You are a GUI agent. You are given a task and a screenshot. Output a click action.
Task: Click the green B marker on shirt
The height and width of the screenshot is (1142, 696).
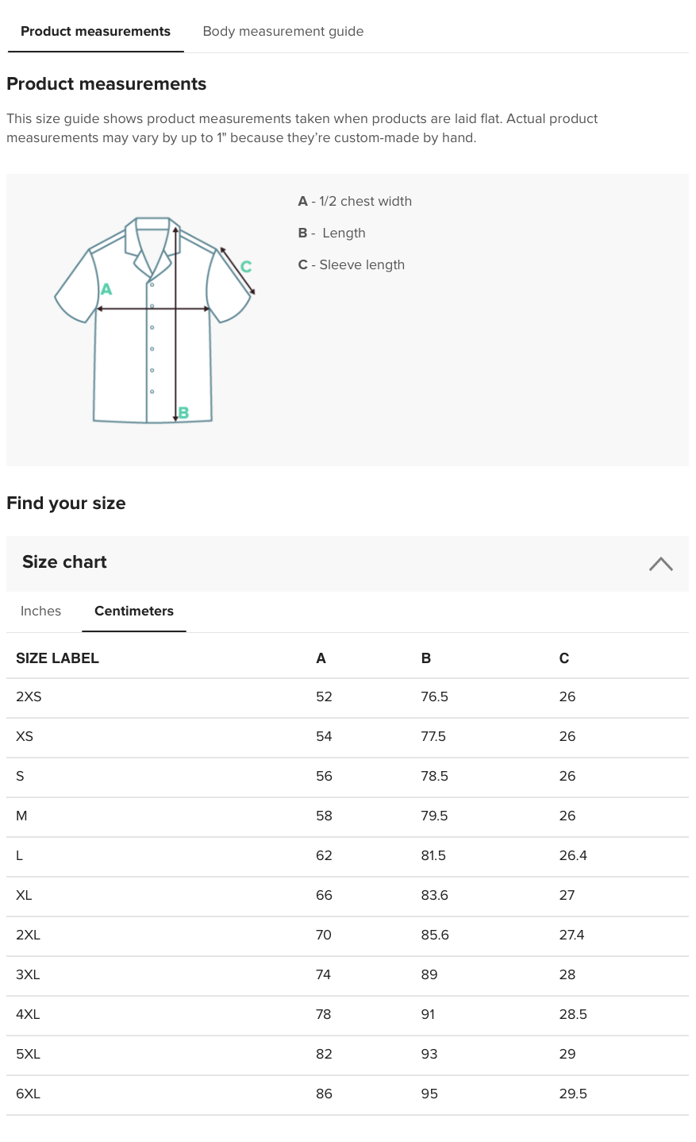[x=183, y=413]
